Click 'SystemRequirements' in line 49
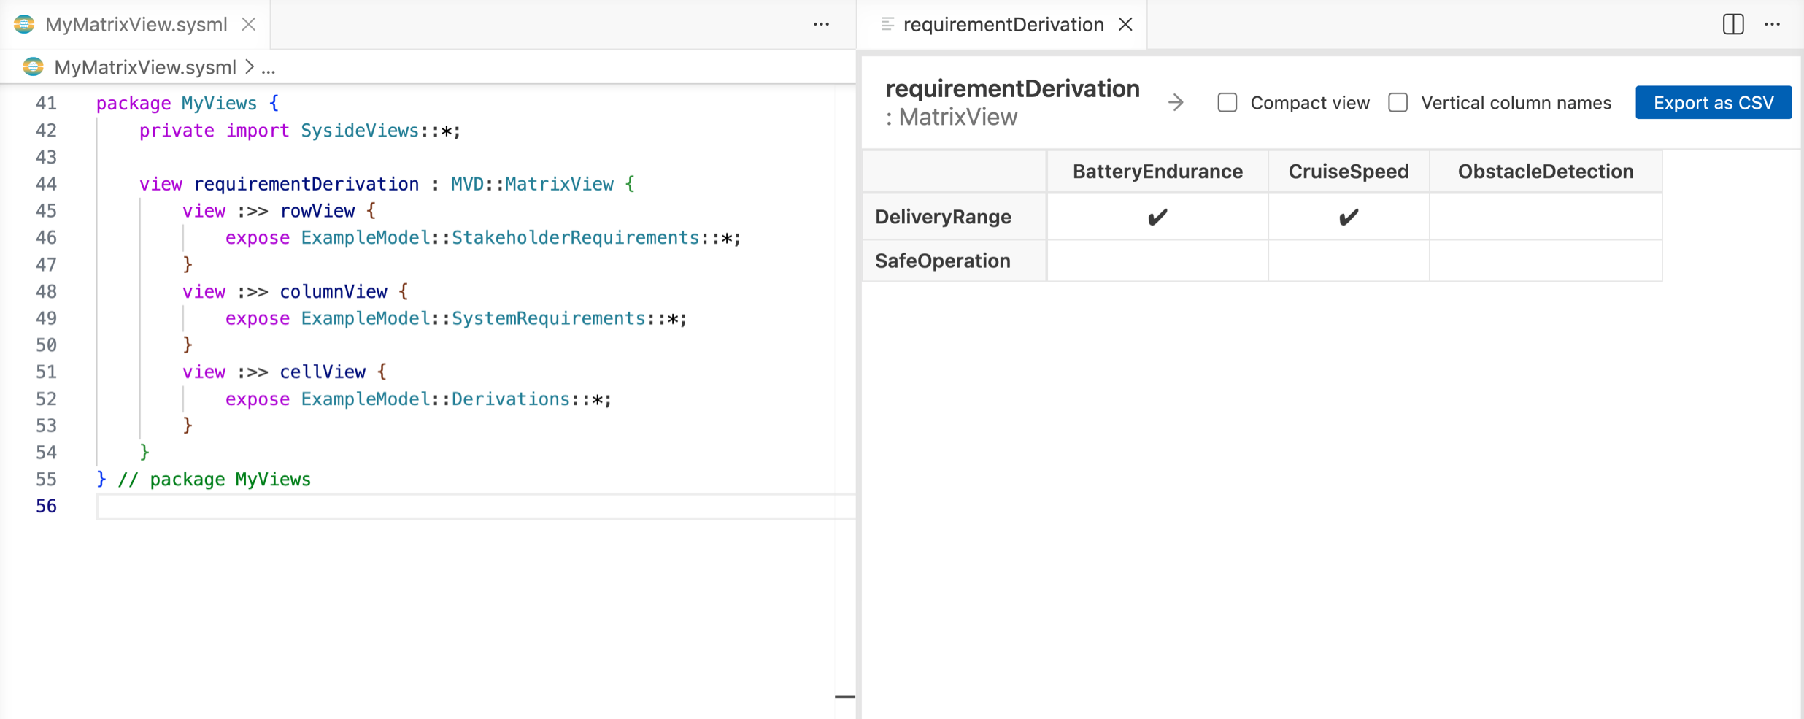This screenshot has height=719, width=1804. (x=548, y=318)
